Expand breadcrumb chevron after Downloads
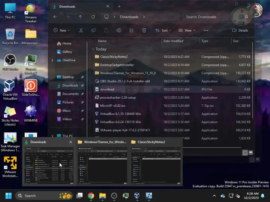The height and width of the screenshot is (202, 270). click(144, 17)
